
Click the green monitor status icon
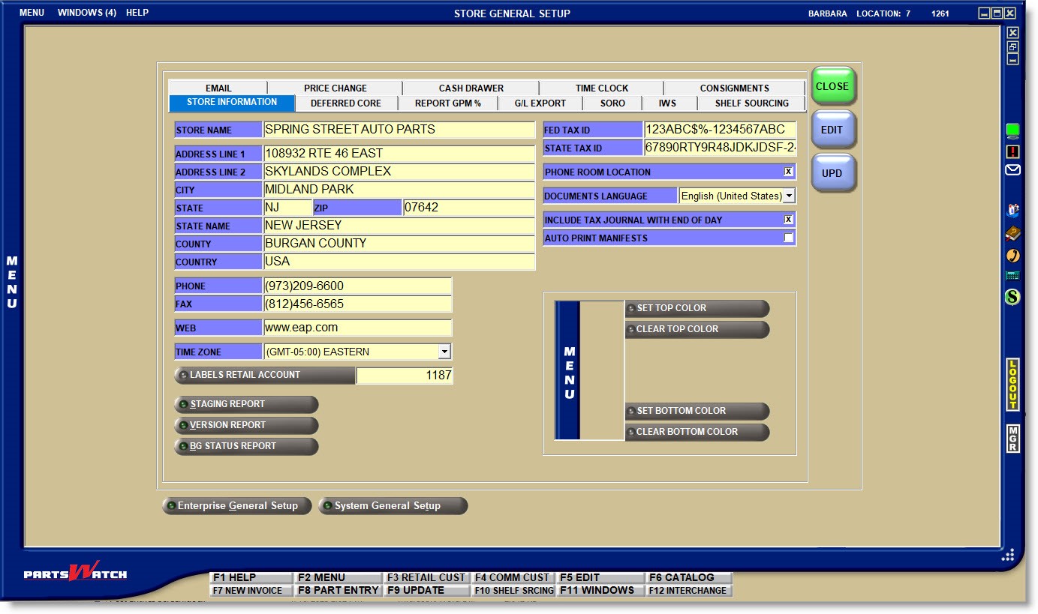(x=1012, y=131)
